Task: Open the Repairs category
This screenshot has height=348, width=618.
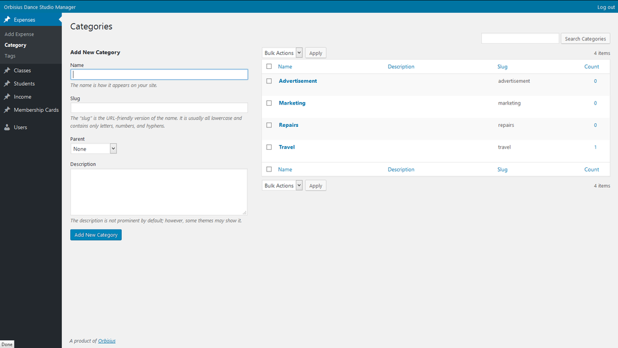Action: coord(288,125)
